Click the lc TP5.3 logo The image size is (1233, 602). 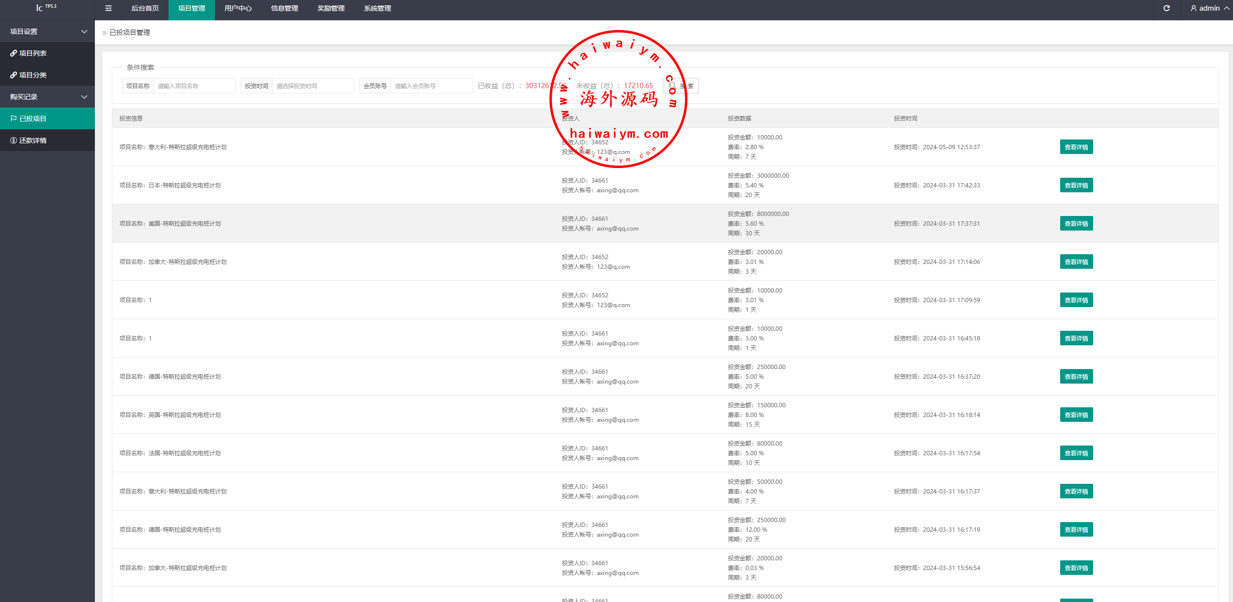click(46, 7)
